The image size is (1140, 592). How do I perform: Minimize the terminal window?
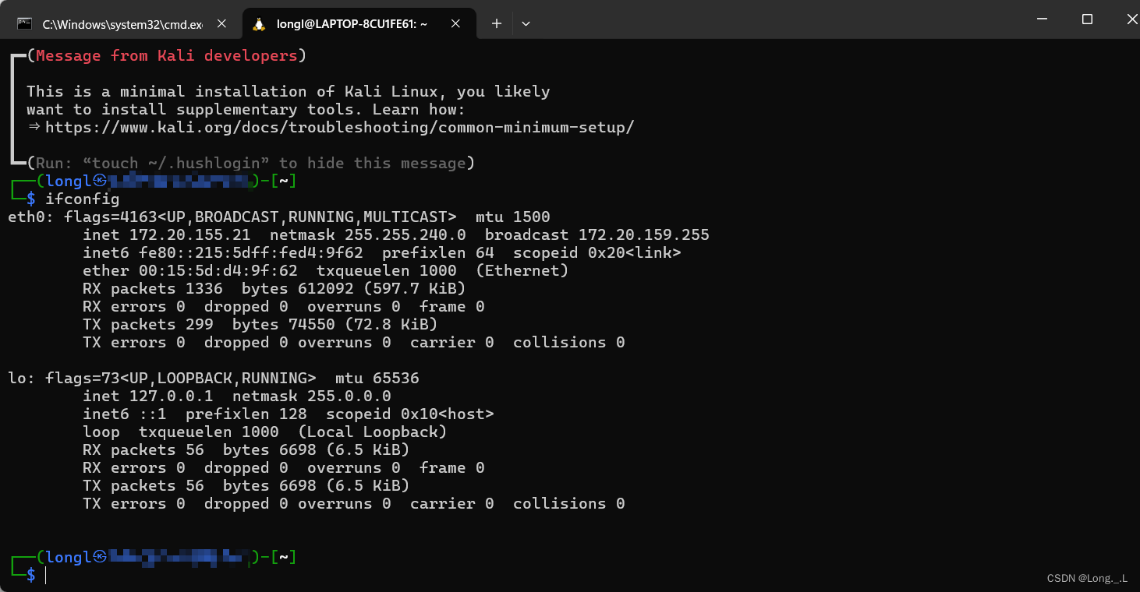click(1042, 19)
